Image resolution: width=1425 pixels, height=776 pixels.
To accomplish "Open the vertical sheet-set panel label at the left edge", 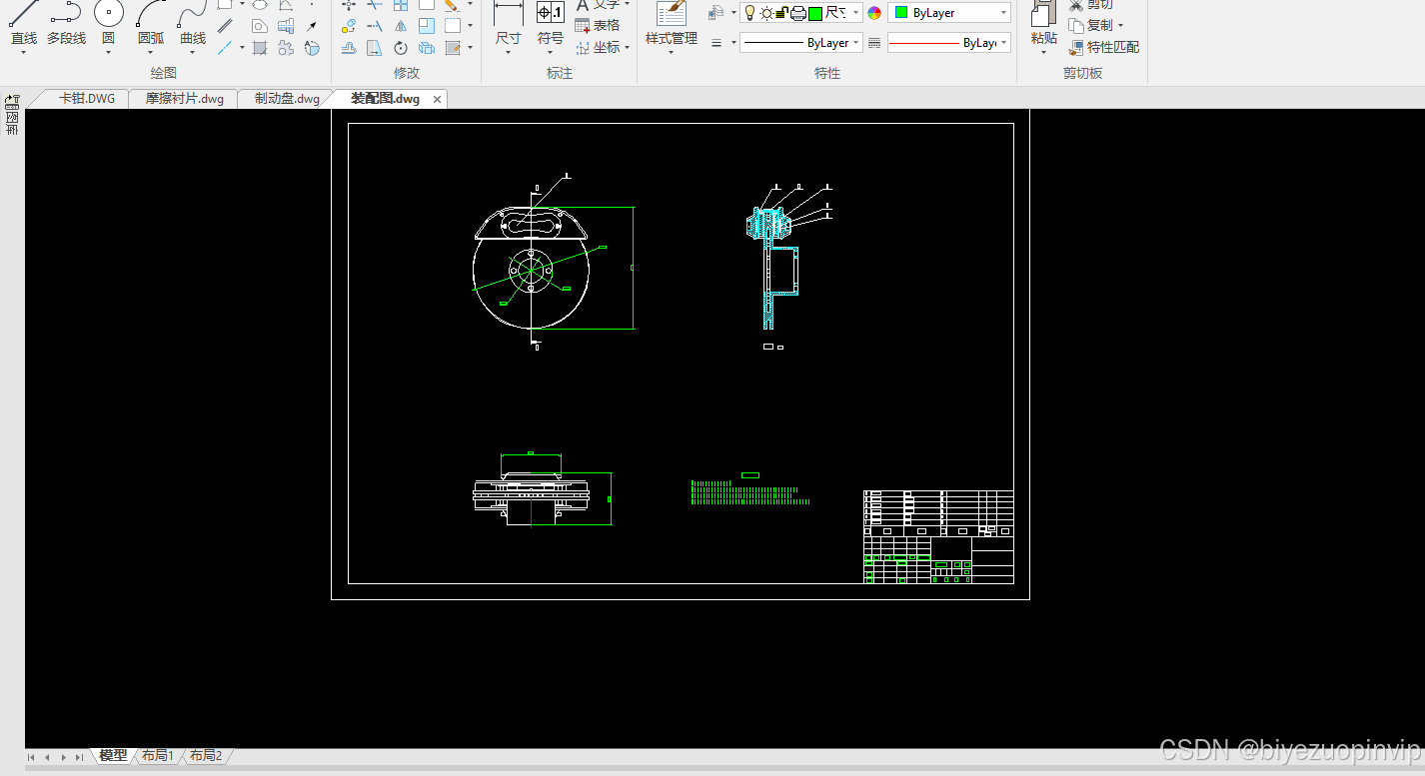I will coord(12,124).
